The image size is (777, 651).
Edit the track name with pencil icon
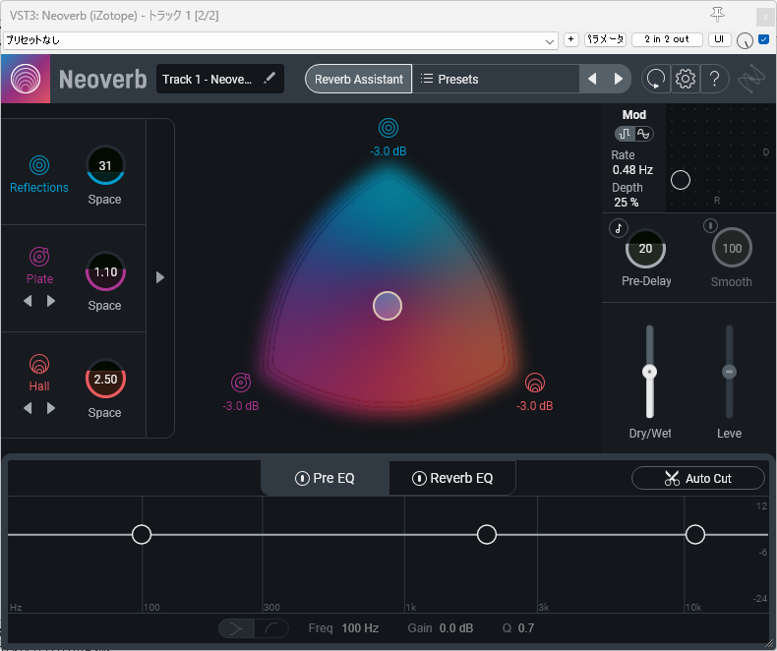(x=269, y=79)
